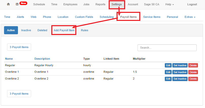Click the multiplier value 2

pyautogui.click(x=134, y=79)
